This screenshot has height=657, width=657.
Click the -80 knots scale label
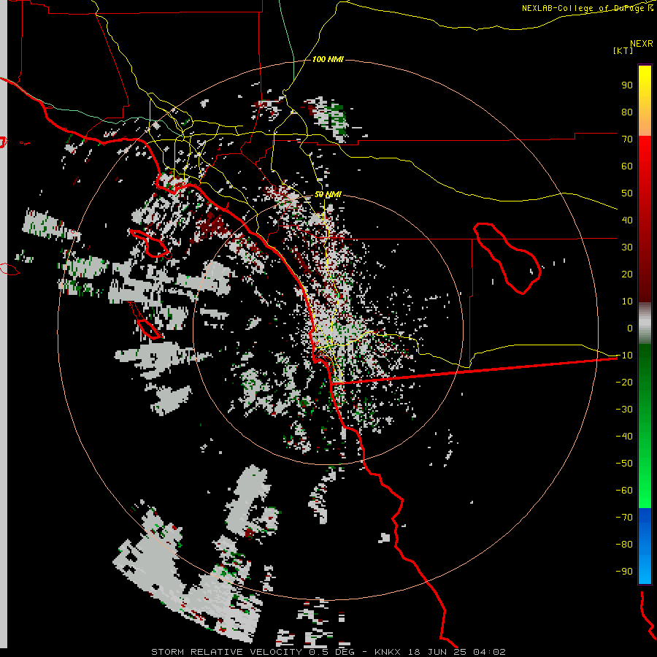tap(624, 545)
